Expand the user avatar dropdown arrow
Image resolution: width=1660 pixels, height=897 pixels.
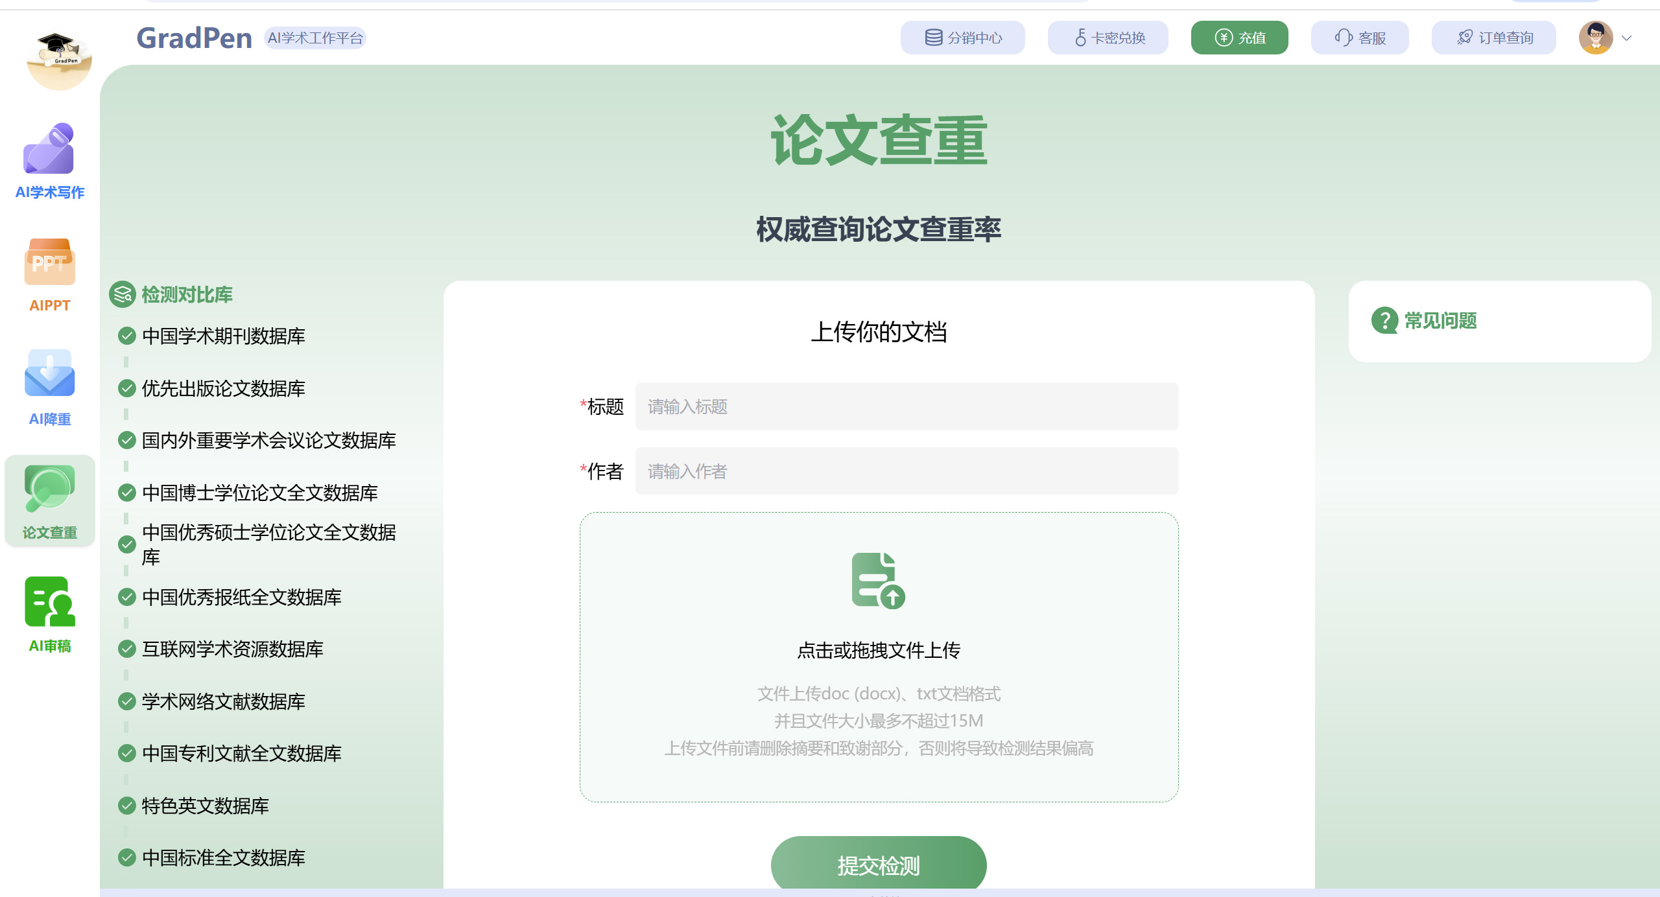1626,38
